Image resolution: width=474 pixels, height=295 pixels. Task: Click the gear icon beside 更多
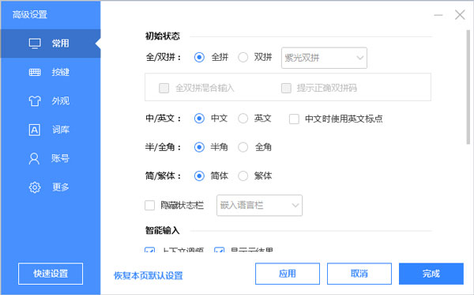click(35, 187)
